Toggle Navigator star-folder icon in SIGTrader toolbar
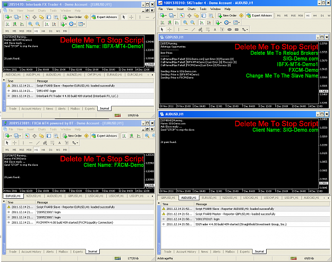Image resolution: width=332 pixels, height=262 pixels. 197,15
